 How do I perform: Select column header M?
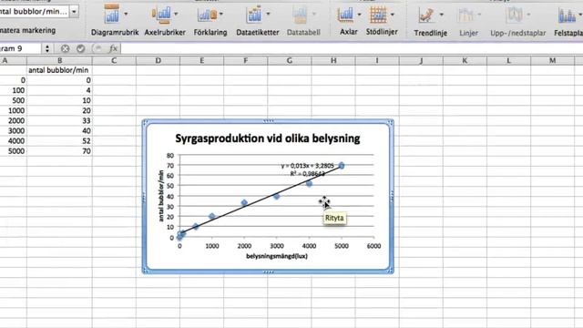553,61
